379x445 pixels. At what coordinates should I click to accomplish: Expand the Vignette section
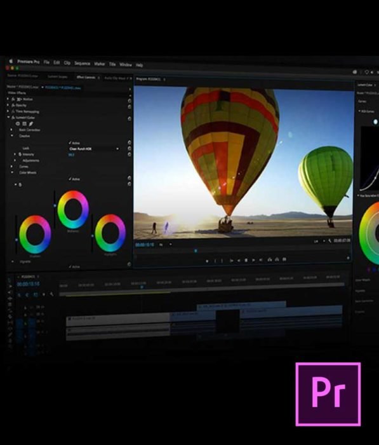[x=12, y=261]
